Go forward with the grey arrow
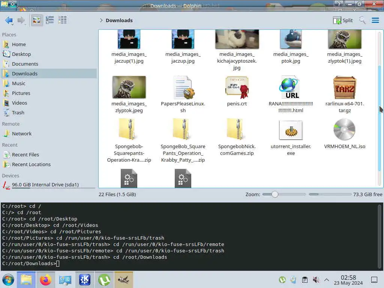Viewport: 384px width, 288px height. 21,20
